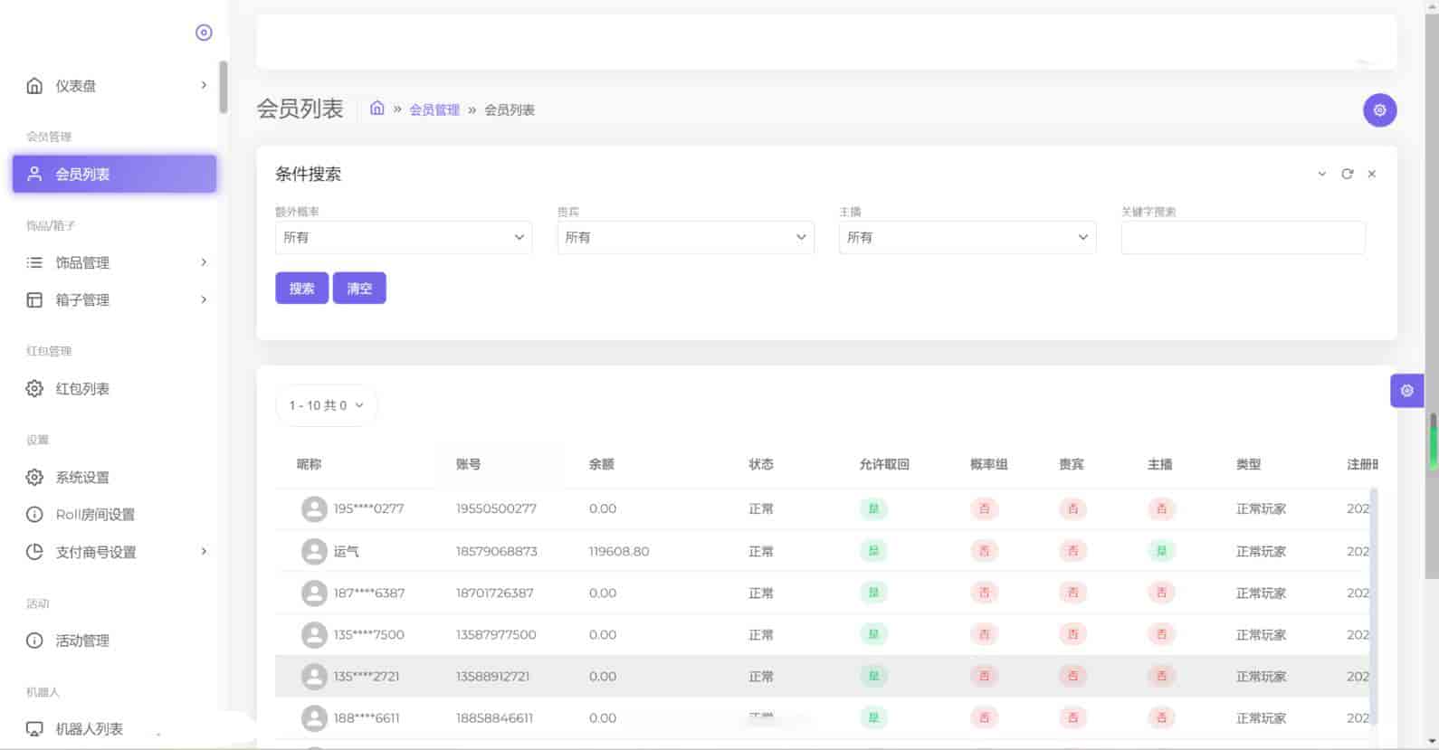Expand the 饰品管理 sidebar menu

[x=116, y=262]
